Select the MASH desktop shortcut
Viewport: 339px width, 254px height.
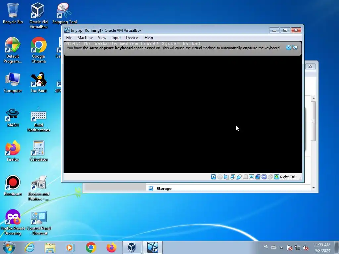(x=13, y=117)
